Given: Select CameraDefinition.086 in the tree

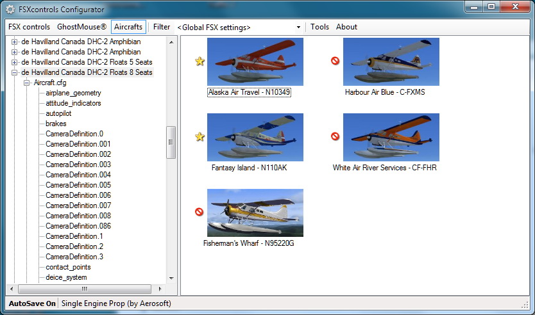Looking at the screenshot, I should pos(78,226).
